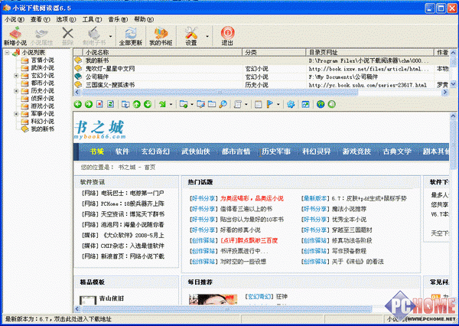This screenshot has width=459, height=326.
Task: Open dropdown beside green goto arrow icon
Action: [x=171, y=104]
